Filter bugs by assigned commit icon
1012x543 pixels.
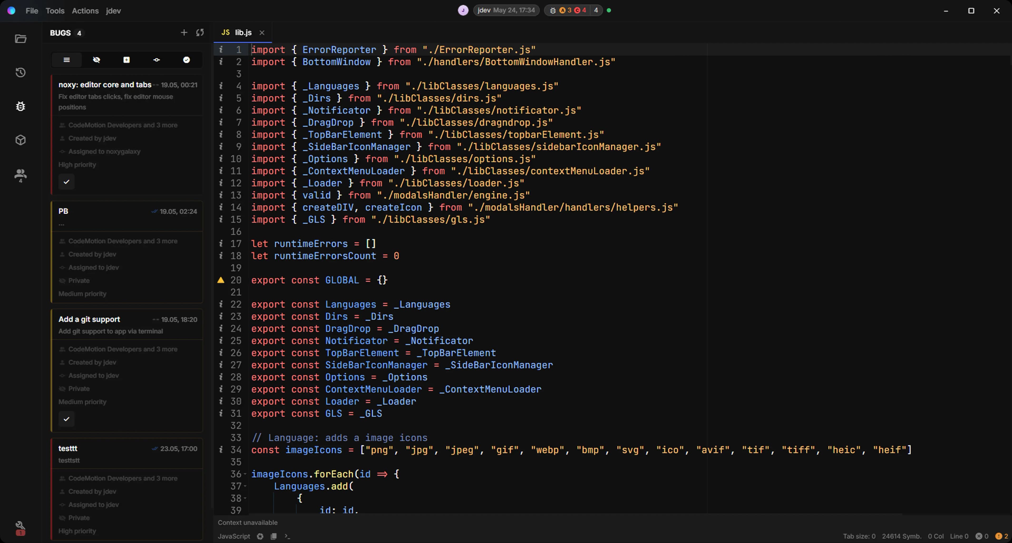coord(156,60)
